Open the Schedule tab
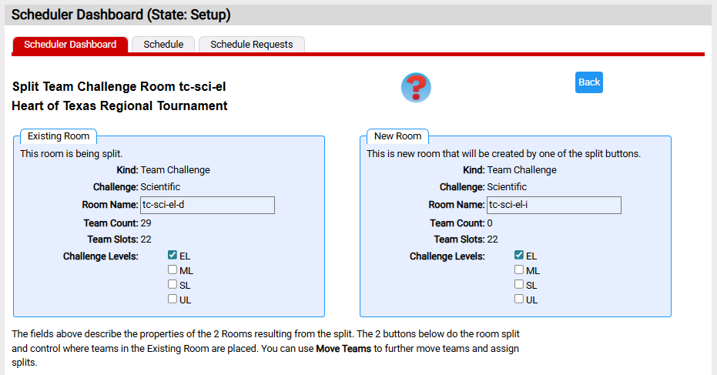Viewport: 717px width, 375px height. [x=163, y=45]
